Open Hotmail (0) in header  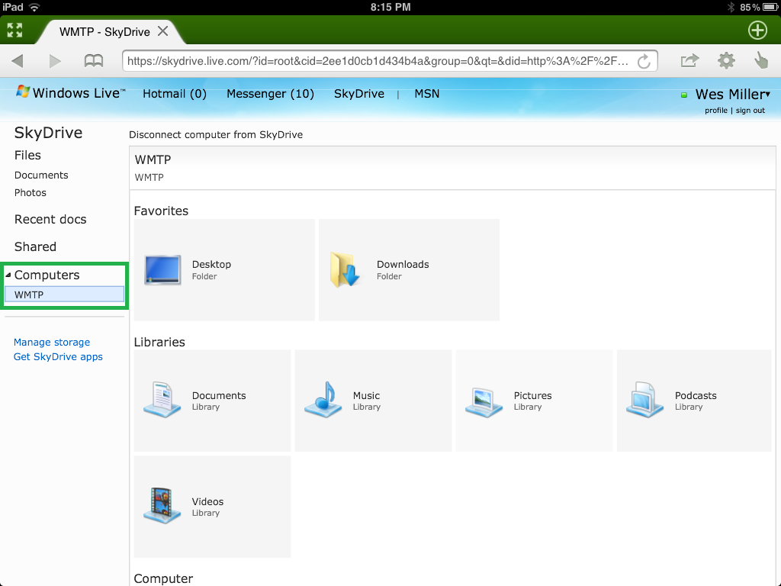pyautogui.click(x=175, y=94)
